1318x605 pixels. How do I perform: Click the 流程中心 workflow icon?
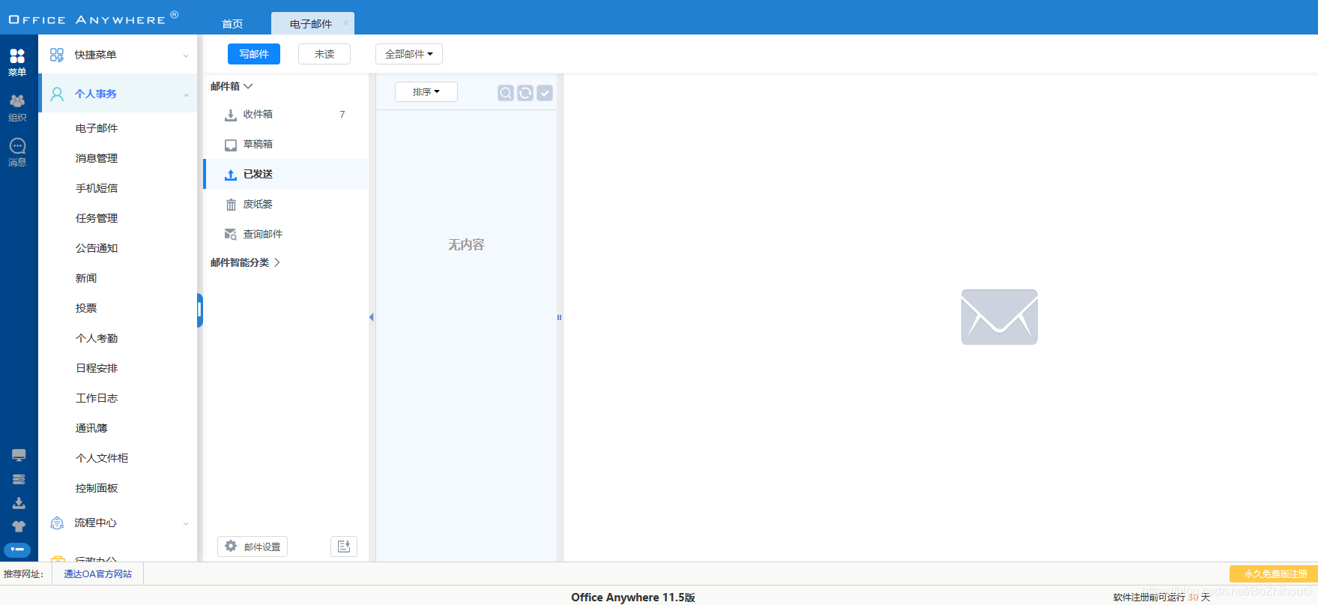point(57,523)
